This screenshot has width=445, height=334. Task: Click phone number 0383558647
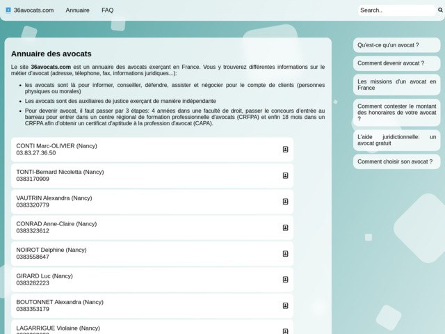click(x=33, y=257)
